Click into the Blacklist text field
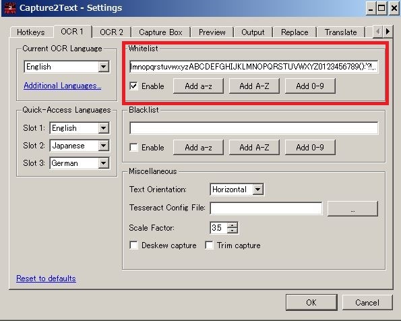401x321 pixels. click(253, 128)
